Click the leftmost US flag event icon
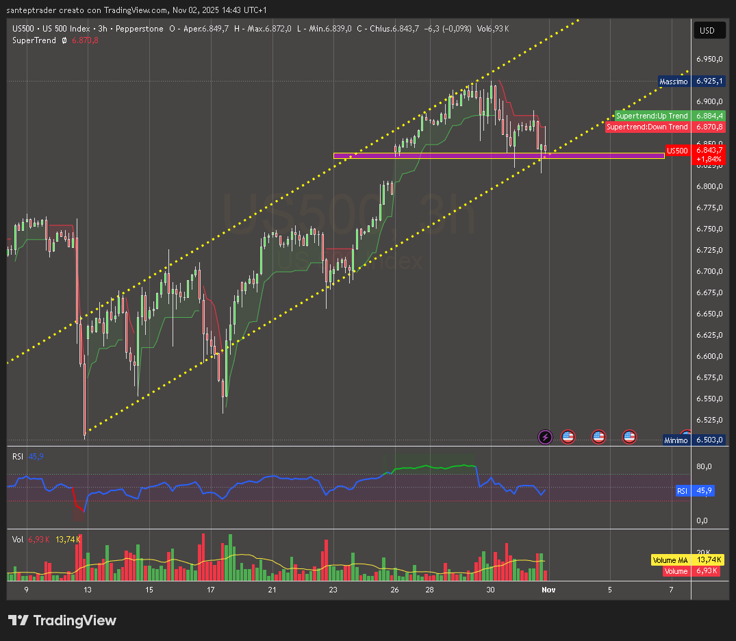This screenshot has width=736, height=641. pyautogui.click(x=568, y=436)
